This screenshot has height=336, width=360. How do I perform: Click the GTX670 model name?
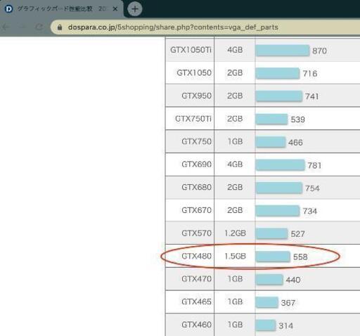point(196,210)
